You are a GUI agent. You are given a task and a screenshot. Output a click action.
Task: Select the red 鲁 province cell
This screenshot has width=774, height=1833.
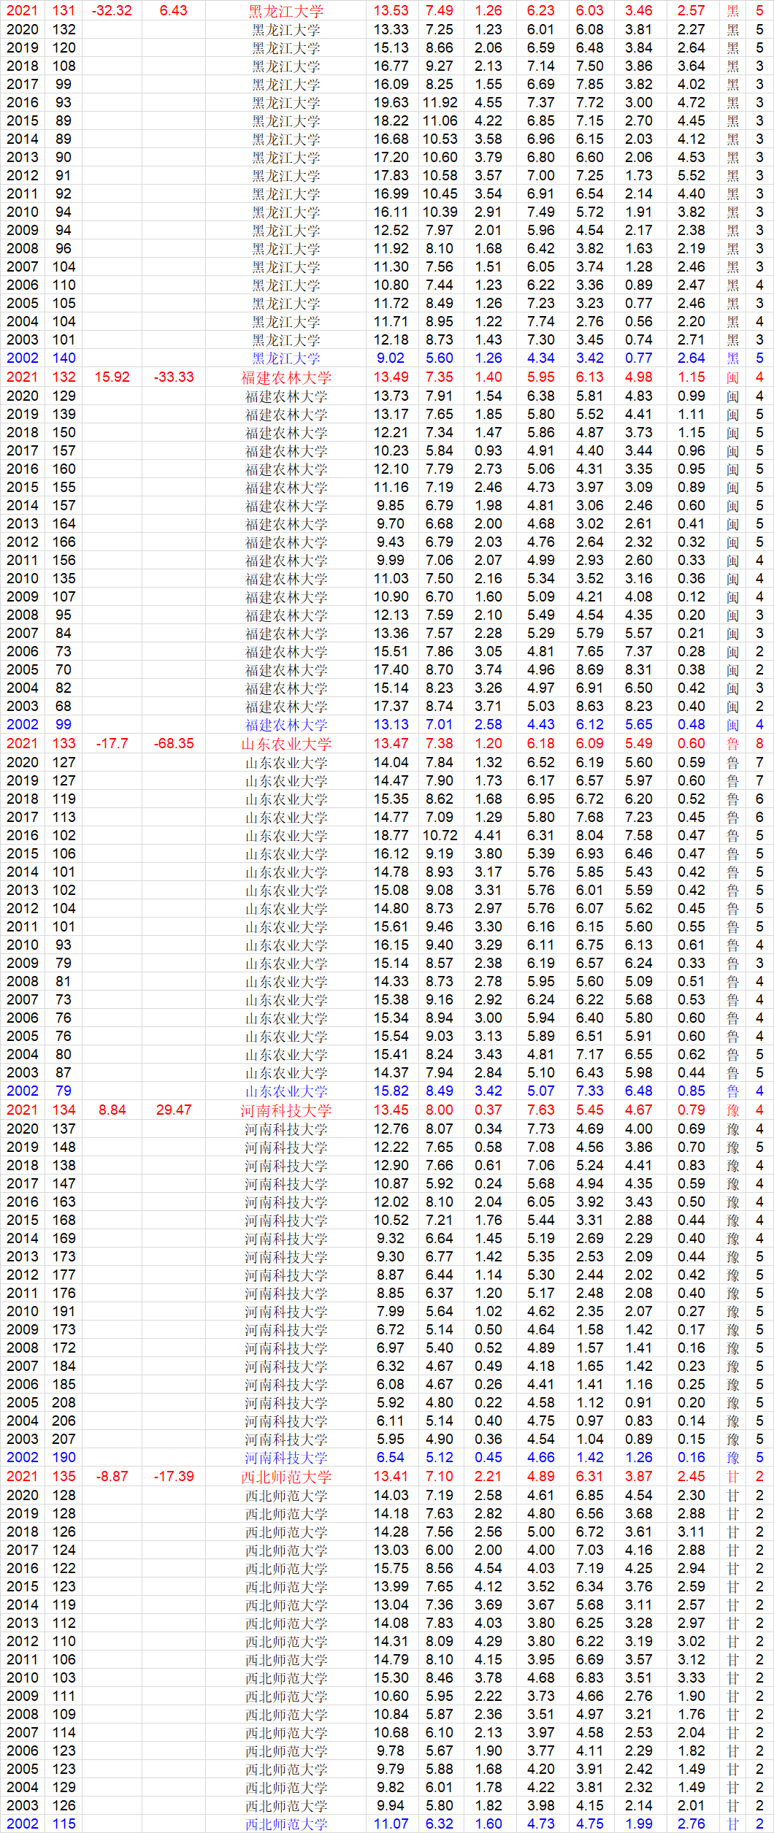click(733, 744)
